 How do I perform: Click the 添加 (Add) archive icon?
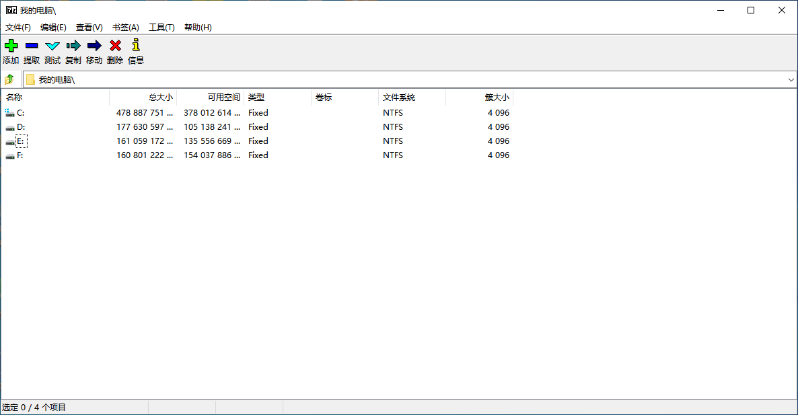11,45
